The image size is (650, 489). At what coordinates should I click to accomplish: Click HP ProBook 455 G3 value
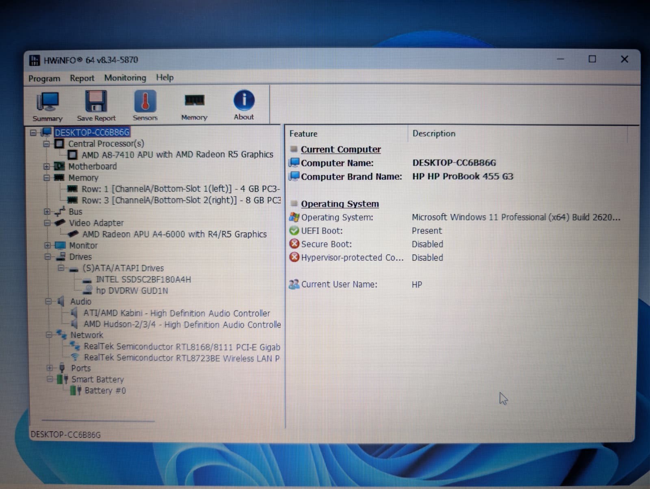coord(463,176)
